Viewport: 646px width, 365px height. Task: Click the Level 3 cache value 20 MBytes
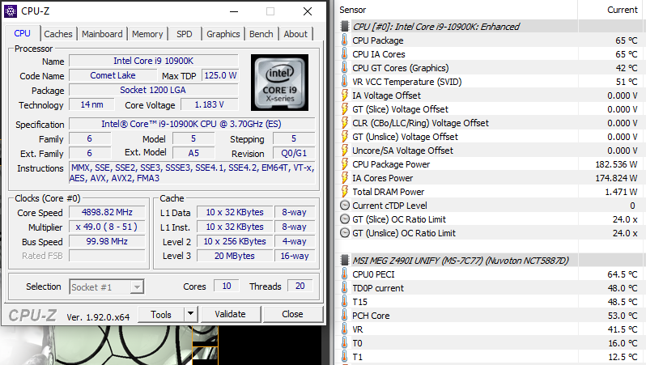click(235, 256)
